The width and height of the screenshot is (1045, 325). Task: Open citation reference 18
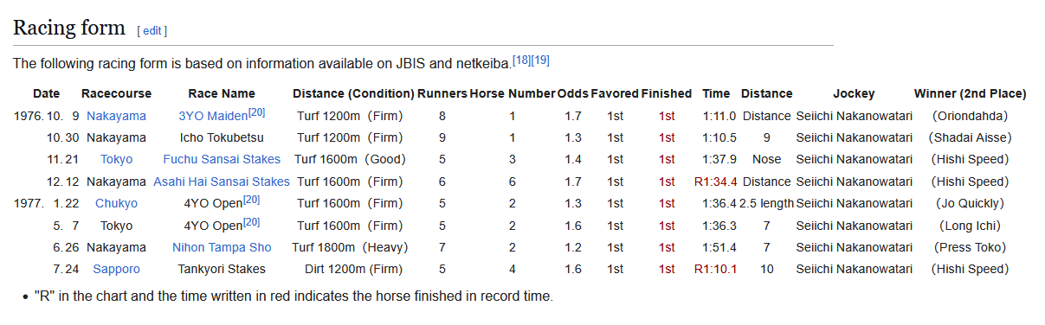pyautogui.click(x=521, y=61)
